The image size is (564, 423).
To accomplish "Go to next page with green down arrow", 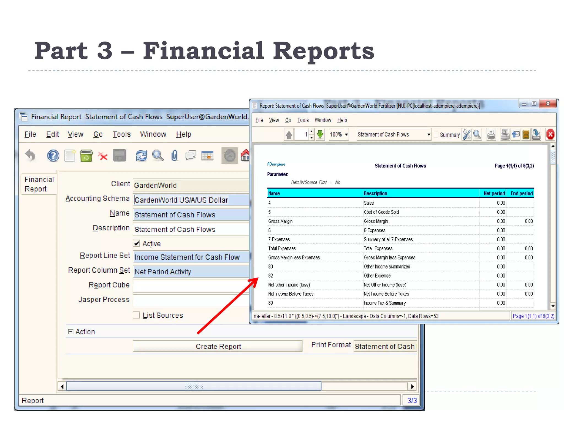I will (320, 135).
